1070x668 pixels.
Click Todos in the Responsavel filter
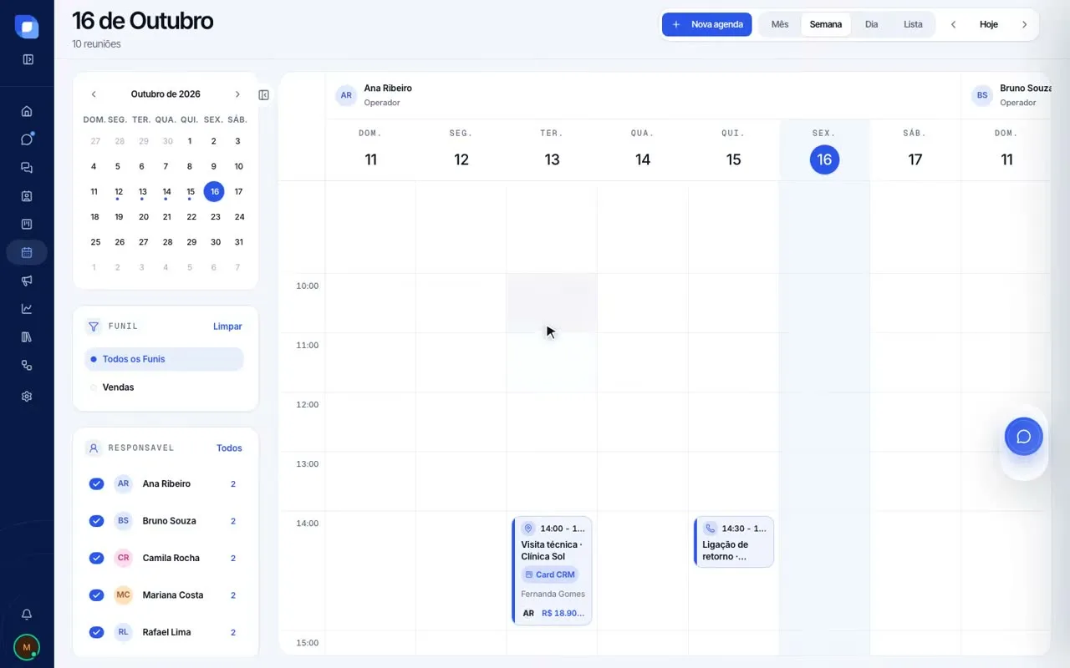pos(229,448)
